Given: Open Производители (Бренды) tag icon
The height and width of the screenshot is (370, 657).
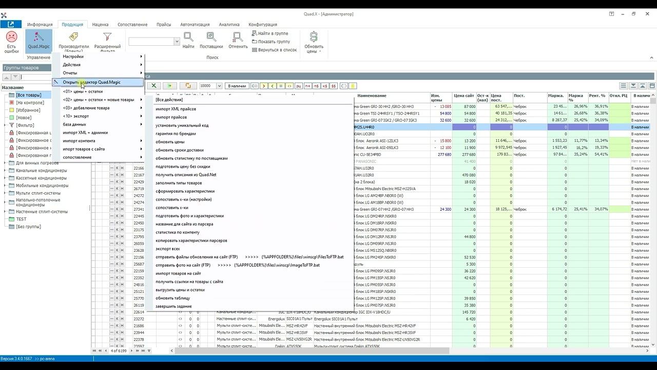Looking at the screenshot, I should (73, 37).
